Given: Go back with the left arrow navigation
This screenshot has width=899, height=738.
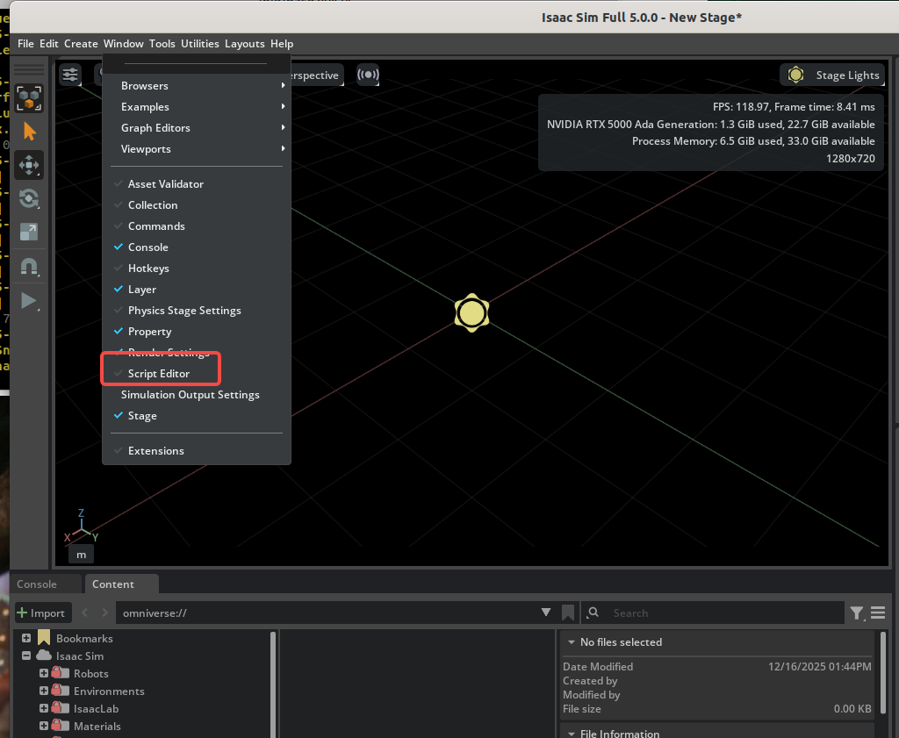Looking at the screenshot, I should pos(85,613).
